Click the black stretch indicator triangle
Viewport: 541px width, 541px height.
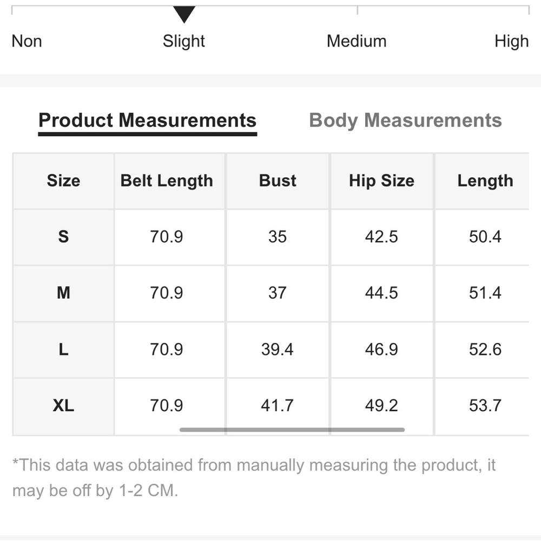click(184, 15)
